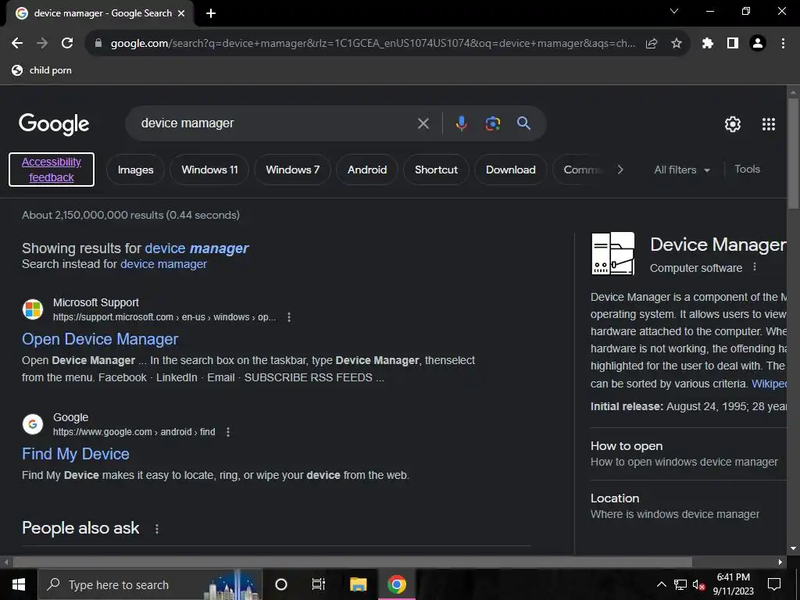Open a new tab with the plus button

pos(211,13)
